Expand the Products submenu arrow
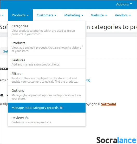The width and height of the screenshot is (137, 144). point(82,46)
